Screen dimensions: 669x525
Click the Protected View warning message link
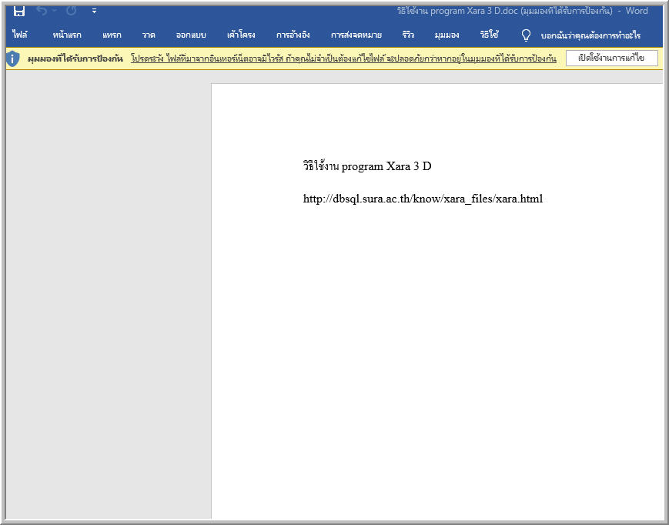pos(343,59)
